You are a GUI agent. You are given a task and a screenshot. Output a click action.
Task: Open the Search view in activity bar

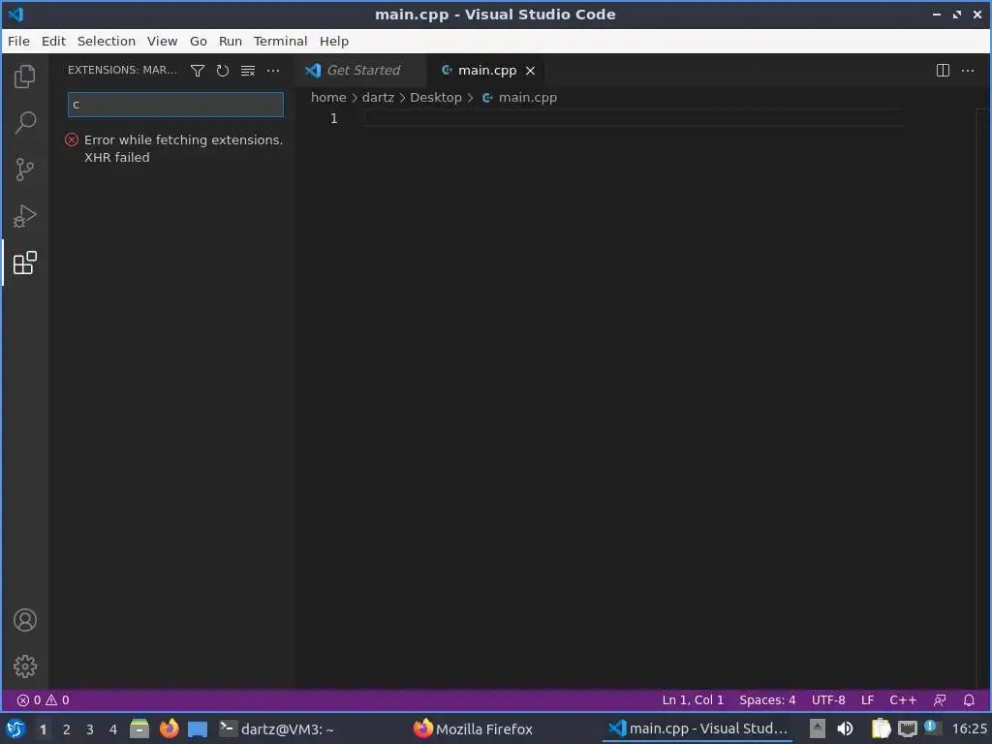[x=24, y=122]
